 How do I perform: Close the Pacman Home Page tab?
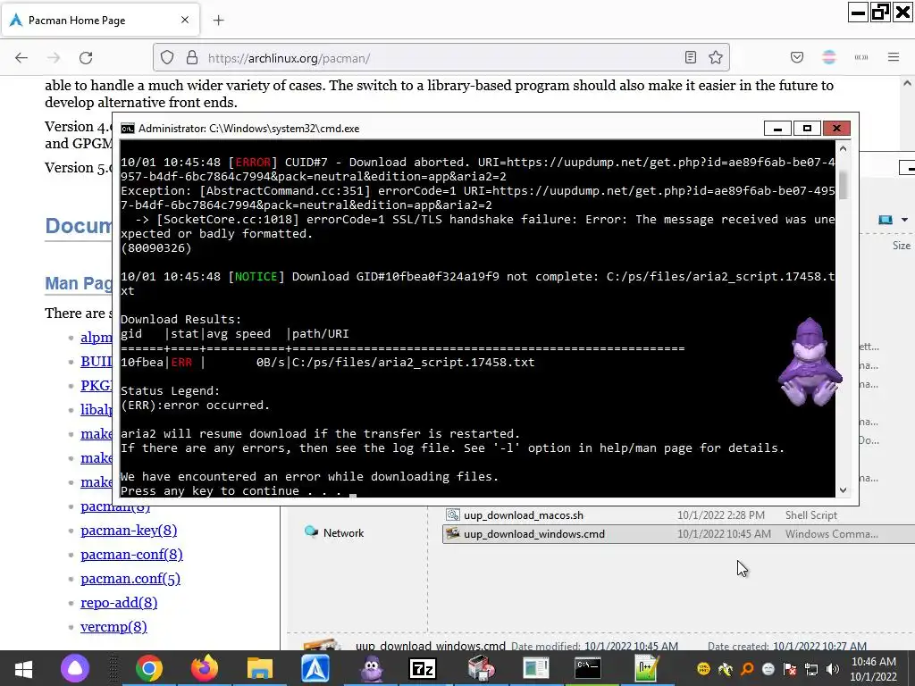coord(185,20)
